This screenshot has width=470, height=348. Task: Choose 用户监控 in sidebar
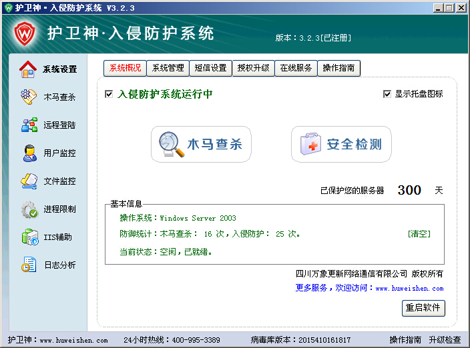point(59,153)
